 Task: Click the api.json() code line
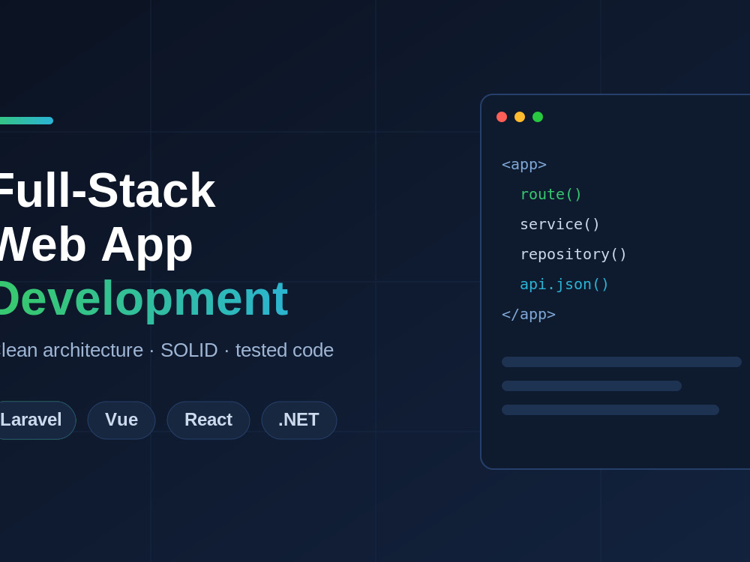(x=564, y=284)
